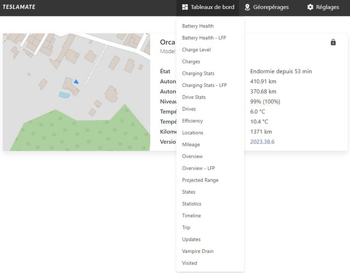This screenshot has height=273, width=350.
Task: Click the Géorepérages map pin icon
Action: [247, 7]
